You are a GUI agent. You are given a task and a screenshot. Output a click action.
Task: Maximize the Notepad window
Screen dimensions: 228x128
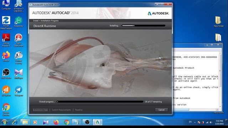click(x=212, y=45)
